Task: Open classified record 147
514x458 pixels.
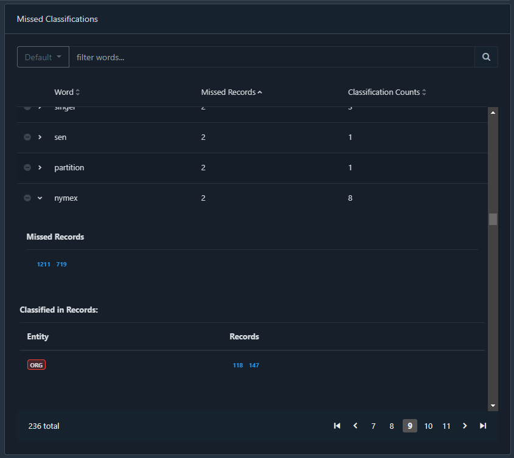Action: (254, 366)
